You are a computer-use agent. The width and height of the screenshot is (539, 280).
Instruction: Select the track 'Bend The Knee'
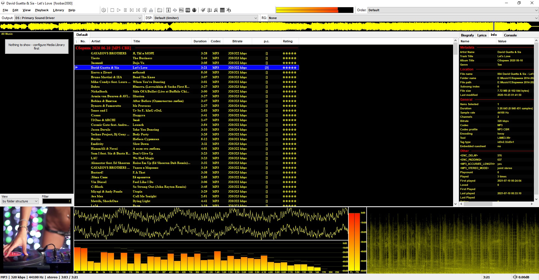point(187,77)
